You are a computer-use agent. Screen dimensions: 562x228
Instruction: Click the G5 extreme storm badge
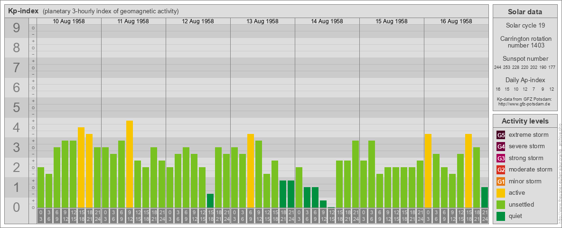501,135
